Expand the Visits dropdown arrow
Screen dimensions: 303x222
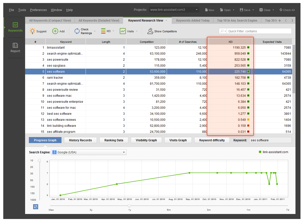[137, 31]
